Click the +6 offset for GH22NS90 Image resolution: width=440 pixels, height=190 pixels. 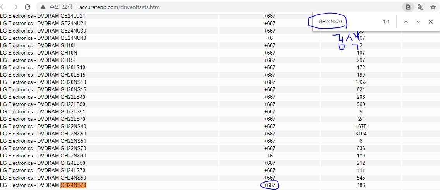tap(270, 156)
